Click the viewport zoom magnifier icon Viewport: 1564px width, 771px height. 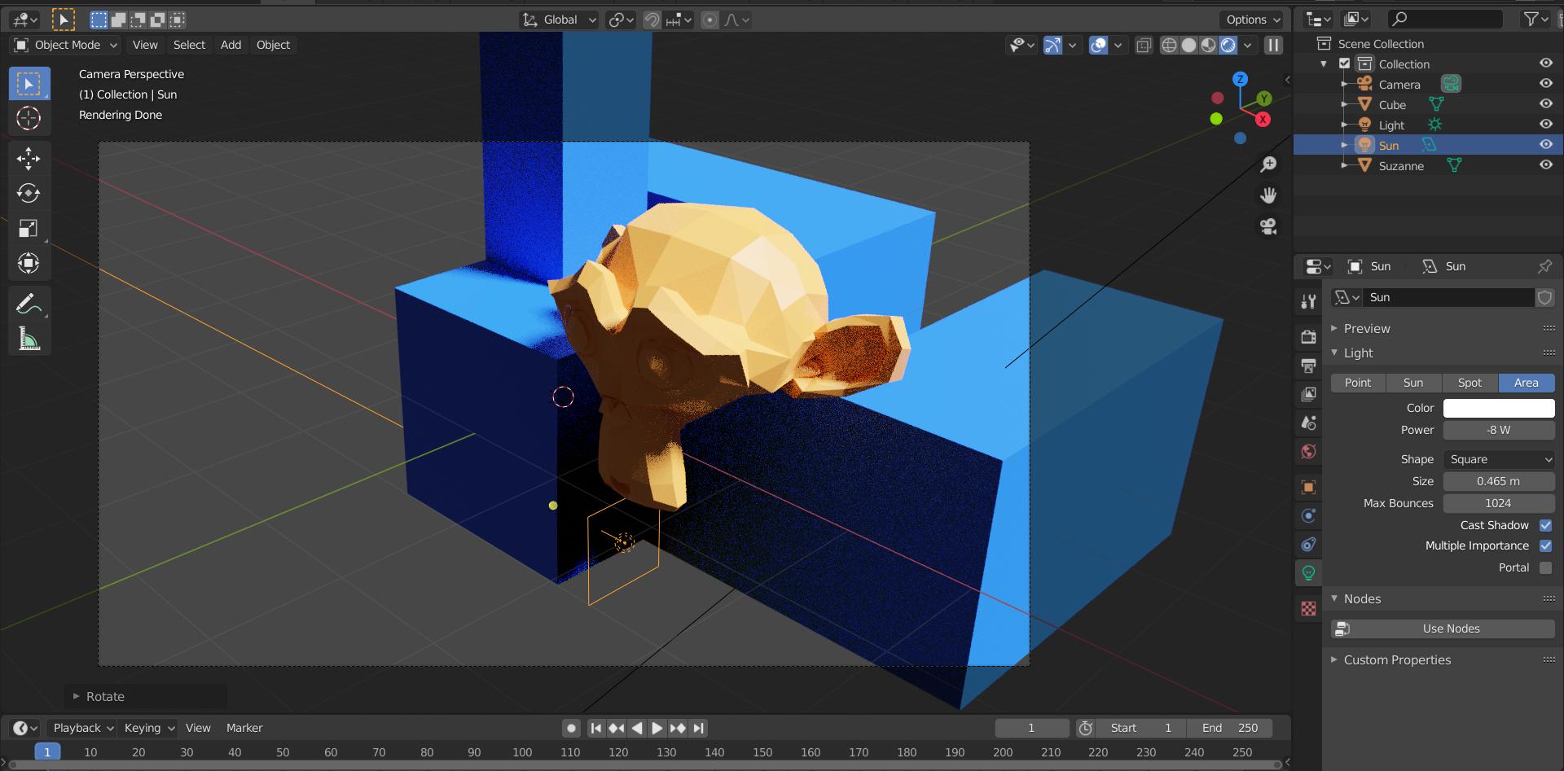tap(1268, 164)
